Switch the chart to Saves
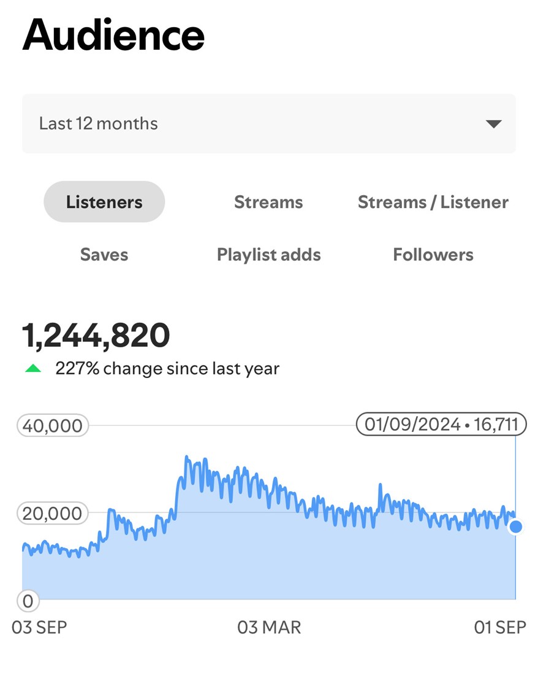Image resolution: width=538 pixels, height=680 pixels. (x=104, y=255)
